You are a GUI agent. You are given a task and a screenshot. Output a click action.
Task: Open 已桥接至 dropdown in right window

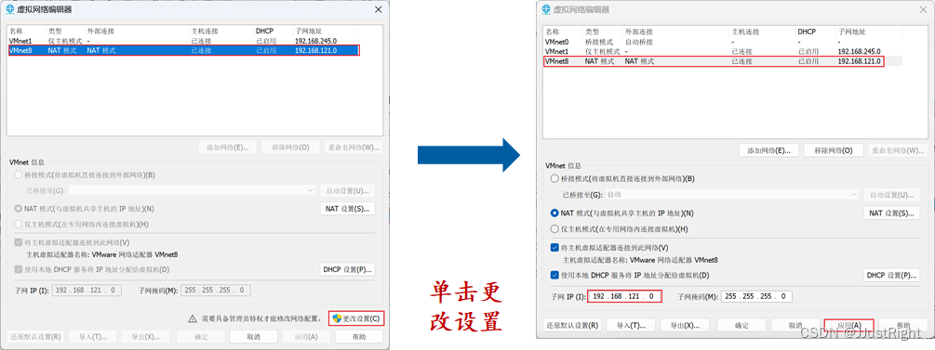731,195
